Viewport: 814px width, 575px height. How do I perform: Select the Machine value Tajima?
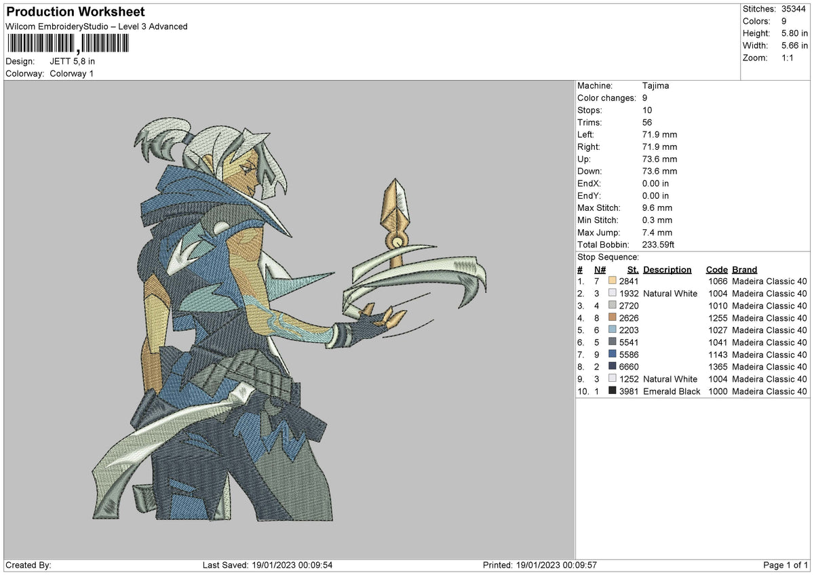coord(656,86)
